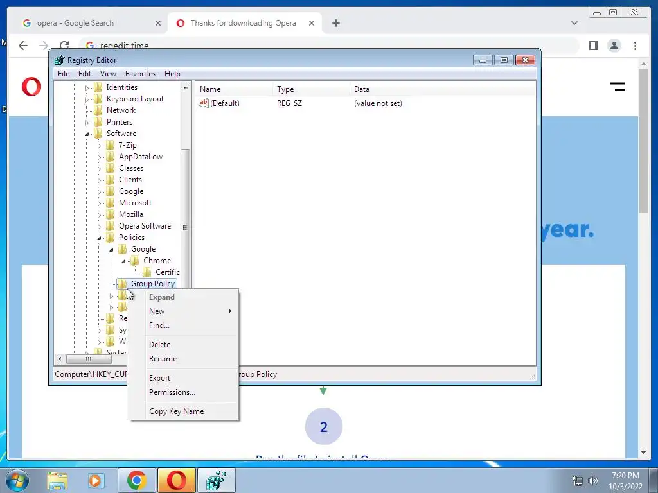Close the Thanks for downloading Opera tab

coord(312,23)
